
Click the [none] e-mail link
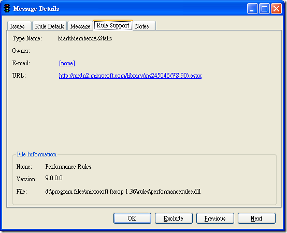[x=67, y=63]
